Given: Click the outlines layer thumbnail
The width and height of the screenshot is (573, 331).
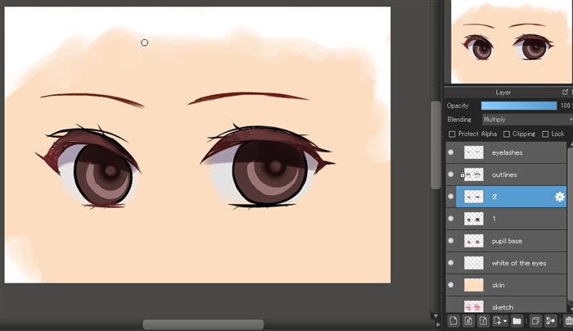Looking at the screenshot, I should coord(474,175).
